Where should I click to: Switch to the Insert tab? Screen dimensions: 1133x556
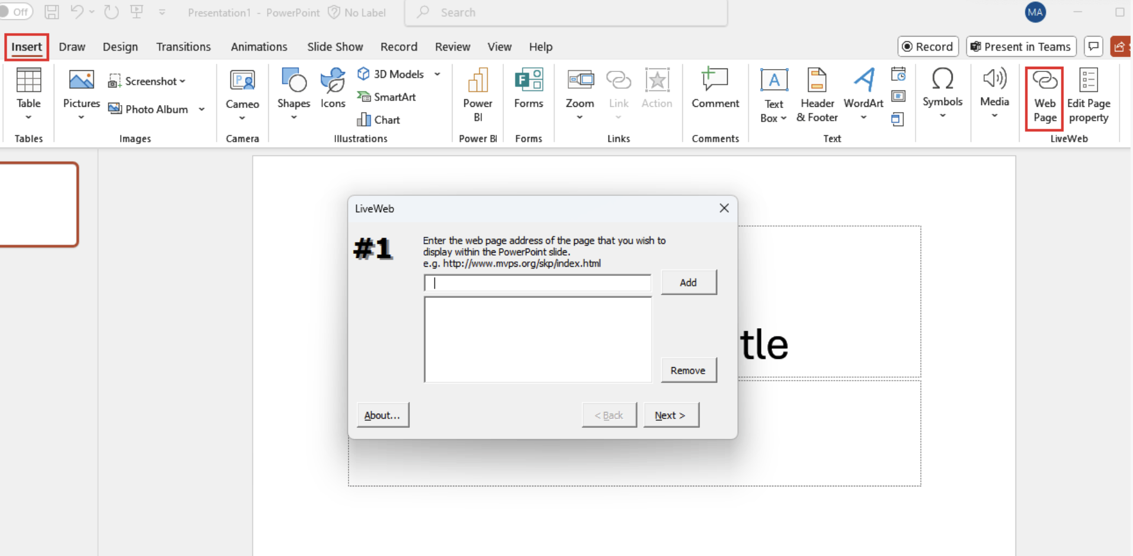(x=27, y=47)
